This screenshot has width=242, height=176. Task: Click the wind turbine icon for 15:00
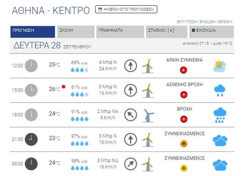point(148,90)
